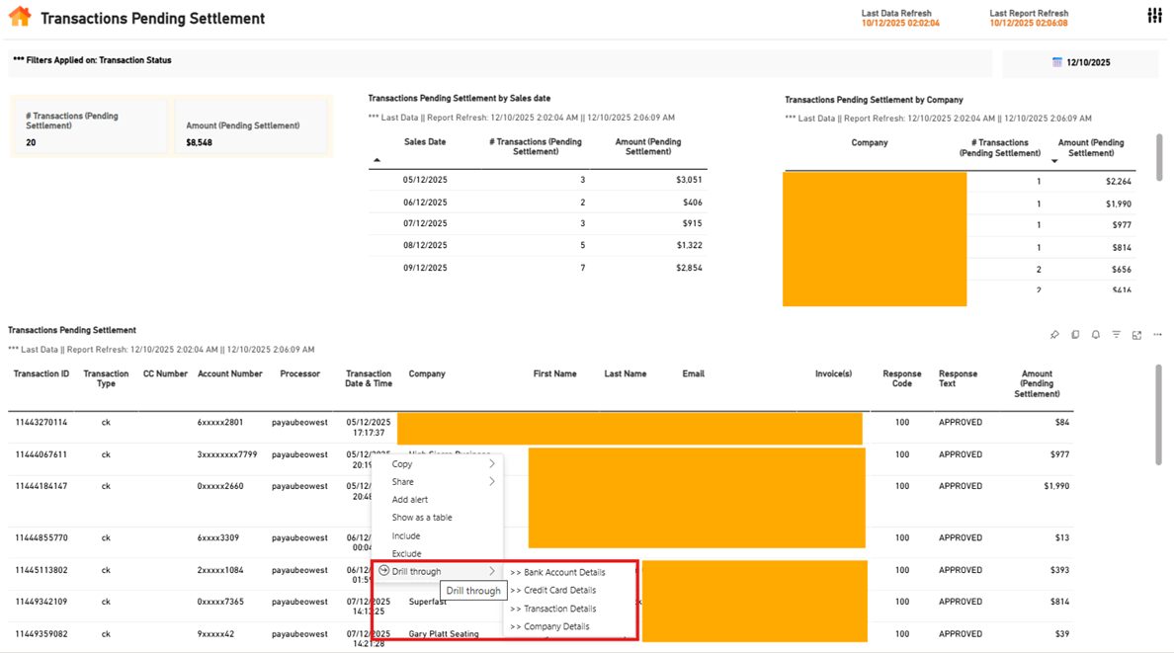The image size is (1174, 653).
Task: Open the filter settings icon at top right
Action: pos(1154,16)
